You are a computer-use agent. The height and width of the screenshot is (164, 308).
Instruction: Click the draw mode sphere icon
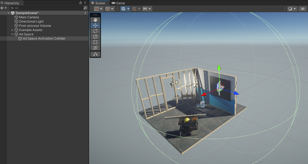pos(290,9)
